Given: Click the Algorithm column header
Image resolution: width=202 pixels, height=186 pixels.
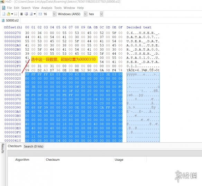Looking at the screenshot, I should click(x=22, y=160).
